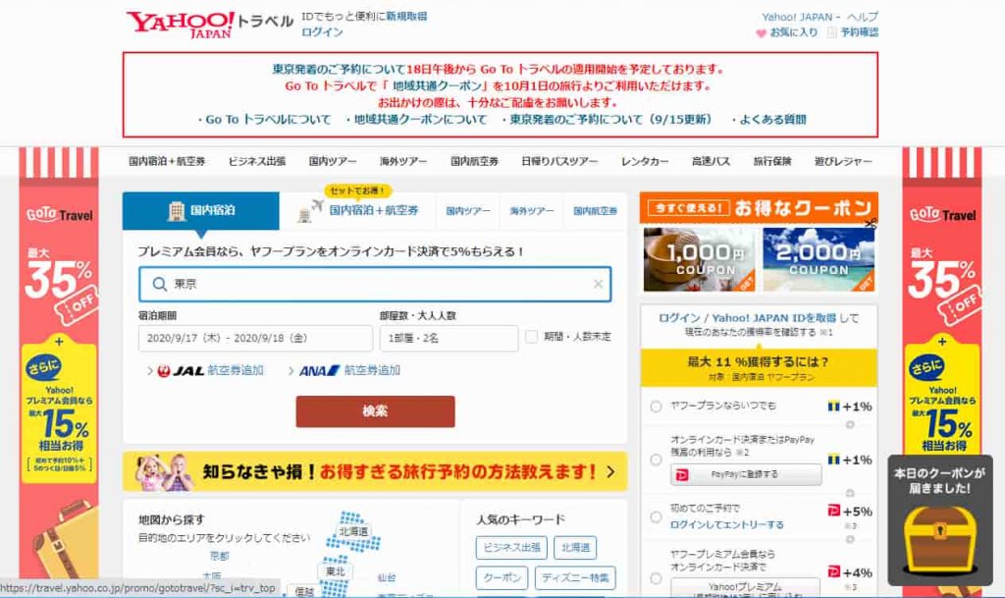The image size is (1005, 598).
Task: Open 遊びレジャー in the navigation
Action: coord(843,161)
